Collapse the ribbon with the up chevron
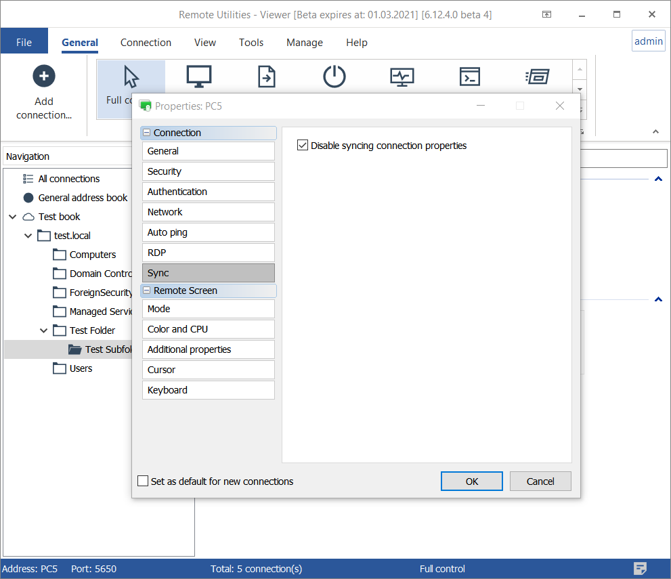671x579 pixels. (655, 131)
